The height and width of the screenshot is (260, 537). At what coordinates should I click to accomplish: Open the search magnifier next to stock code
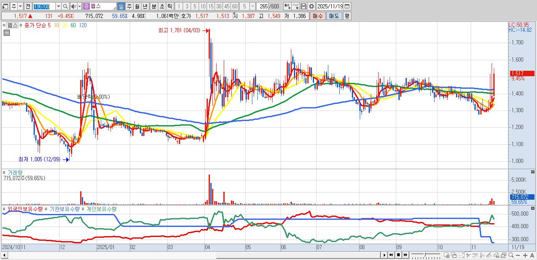click(65, 6)
